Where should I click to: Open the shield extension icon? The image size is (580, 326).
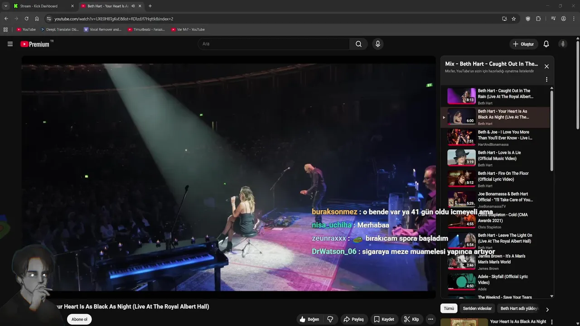[528, 19]
